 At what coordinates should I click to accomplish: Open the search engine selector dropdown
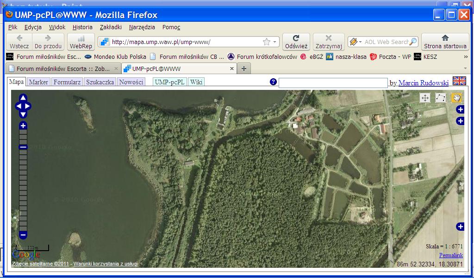coord(355,42)
